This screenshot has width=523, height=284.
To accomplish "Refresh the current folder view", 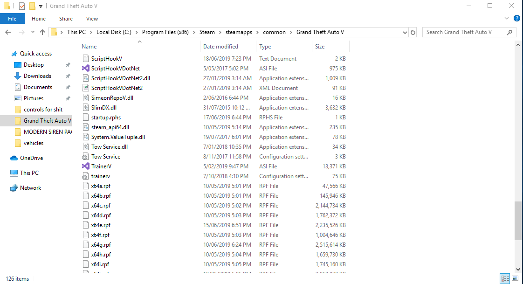I will (413, 32).
